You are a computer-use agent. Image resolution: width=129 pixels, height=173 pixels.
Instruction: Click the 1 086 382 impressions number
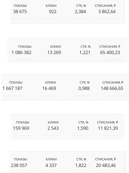(x=21, y=53)
